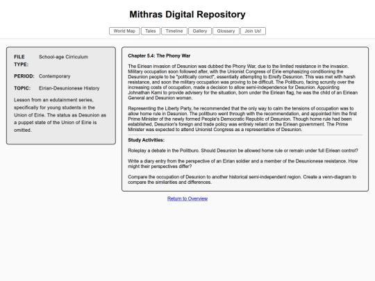The height and width of the screenshot is (281, 375).
Task: Click the paragraph starting 'Representing the Liberty Party'
Action: click(x=242, y=119)
